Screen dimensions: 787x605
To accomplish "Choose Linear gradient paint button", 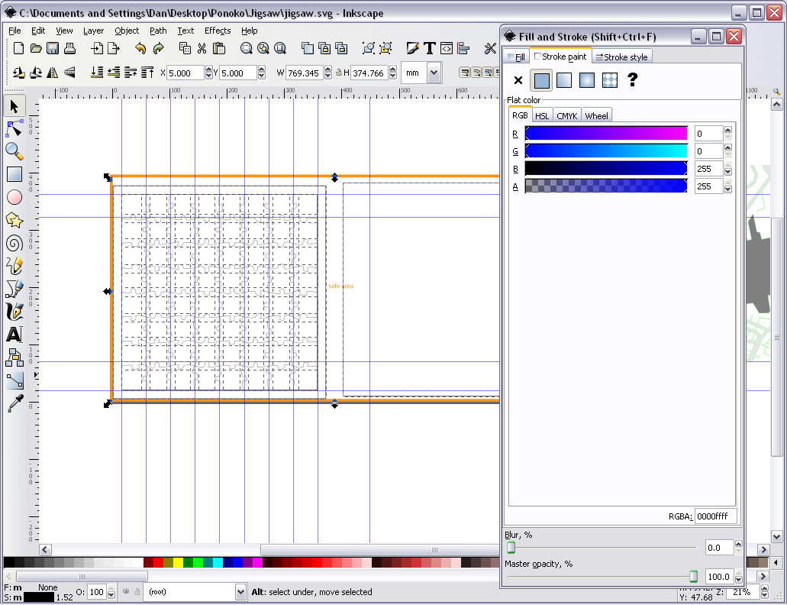I will click(x=564, y=80).
